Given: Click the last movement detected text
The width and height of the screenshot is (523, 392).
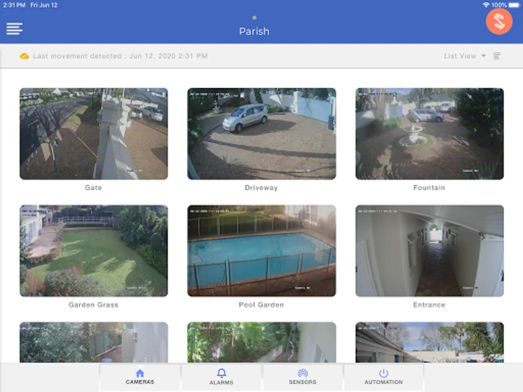Looking at the screenshot, I should click(120, 56).
